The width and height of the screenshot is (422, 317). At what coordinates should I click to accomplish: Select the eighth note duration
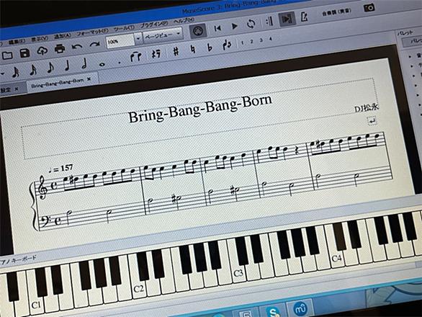[x=50, y=68]
